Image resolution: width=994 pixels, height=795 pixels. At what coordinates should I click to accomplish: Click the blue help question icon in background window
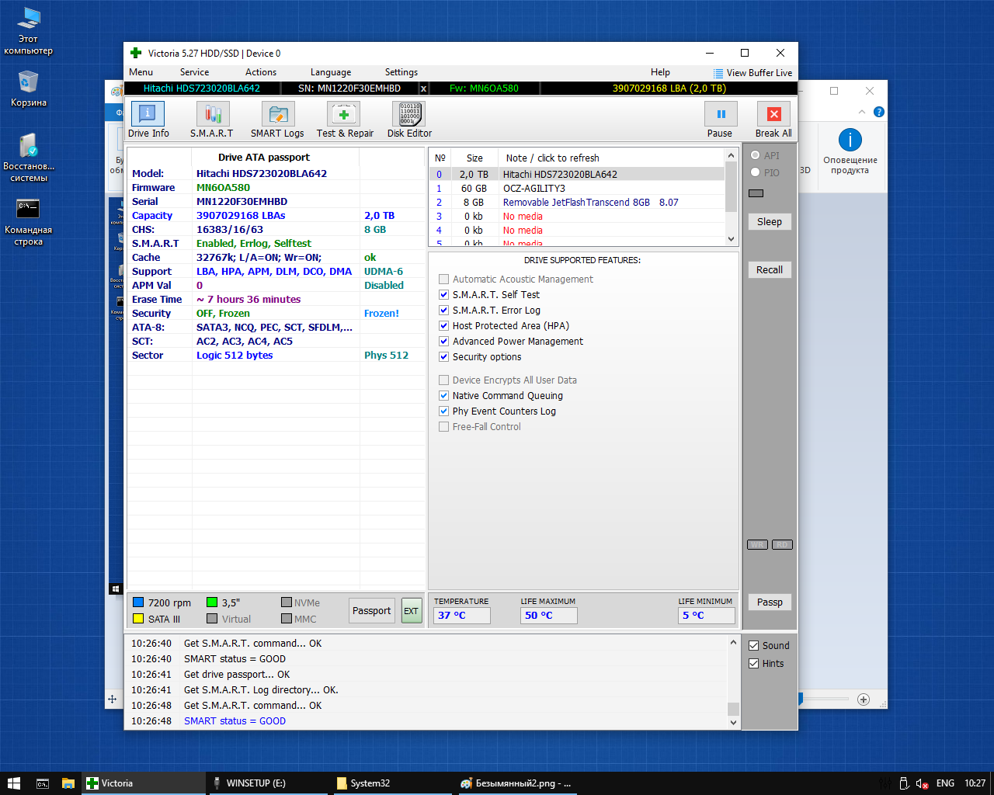pyautogui.click(x=879, y=112)
